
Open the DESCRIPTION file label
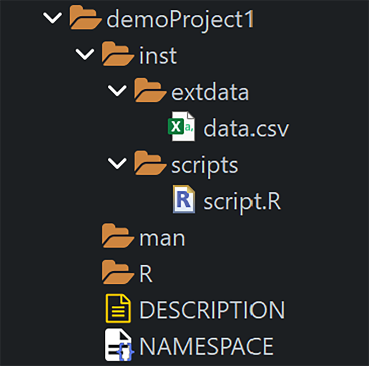point(212,309)
